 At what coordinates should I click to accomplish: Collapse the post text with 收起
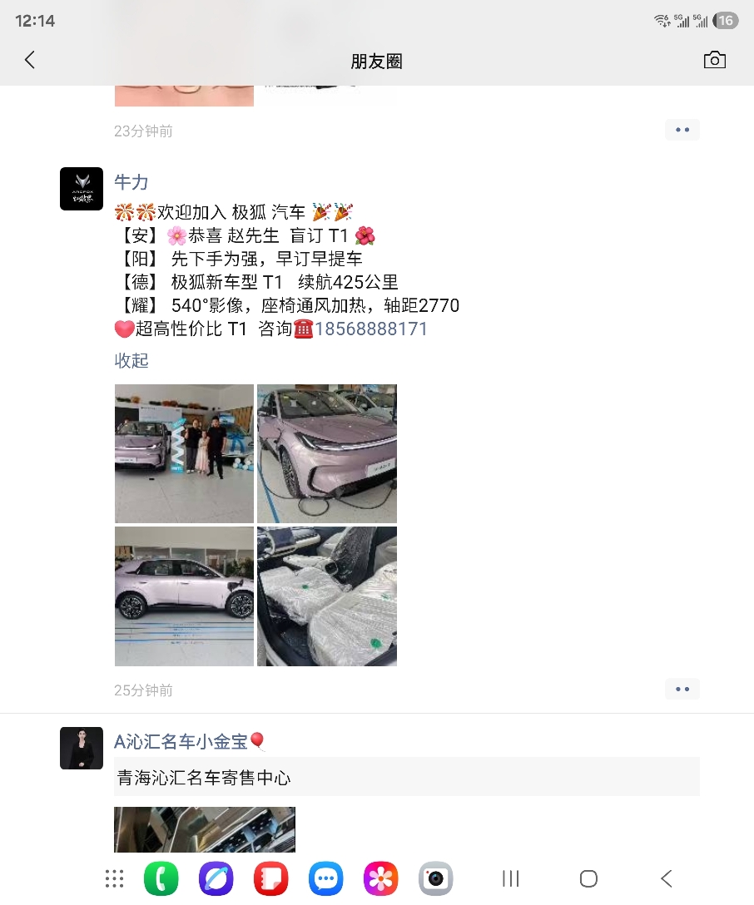pyautogui.click(x=131, y=360)
